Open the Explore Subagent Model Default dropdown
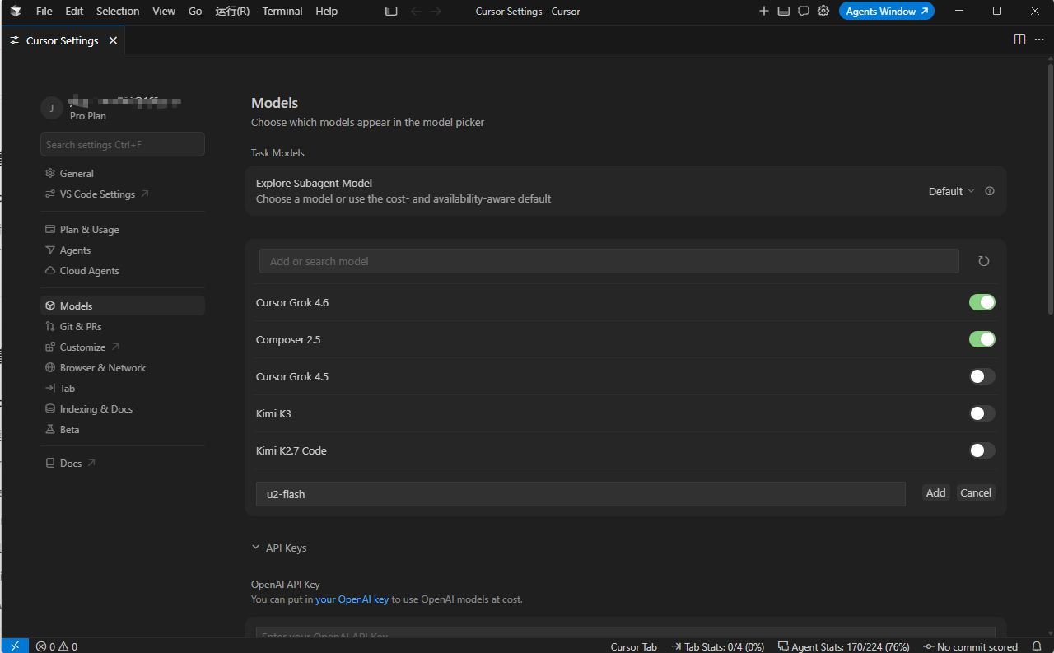The image size is (1054, 653). tap(951, 191)
